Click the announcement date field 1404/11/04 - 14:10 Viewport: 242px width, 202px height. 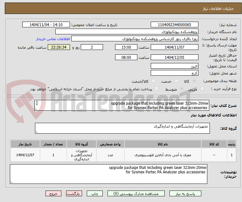point(46,24)
